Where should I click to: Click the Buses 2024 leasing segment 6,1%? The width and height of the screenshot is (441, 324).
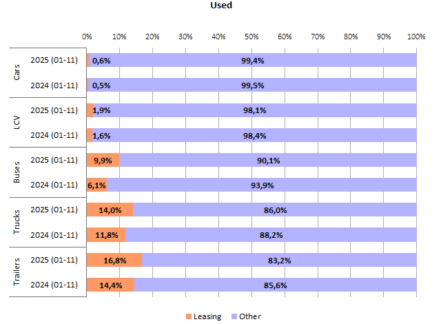[96, 185]
